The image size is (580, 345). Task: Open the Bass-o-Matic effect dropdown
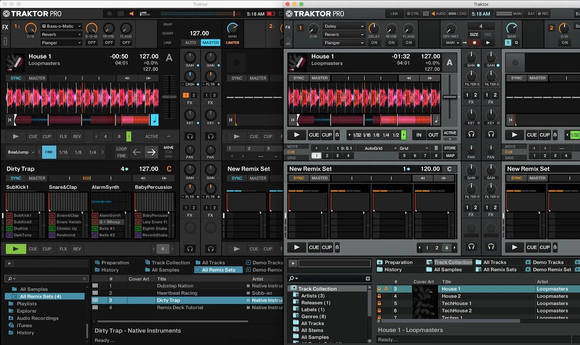61,26
